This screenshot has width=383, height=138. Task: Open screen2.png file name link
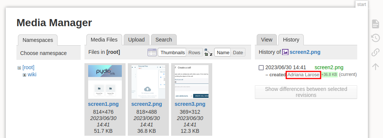tap(146, 104)
